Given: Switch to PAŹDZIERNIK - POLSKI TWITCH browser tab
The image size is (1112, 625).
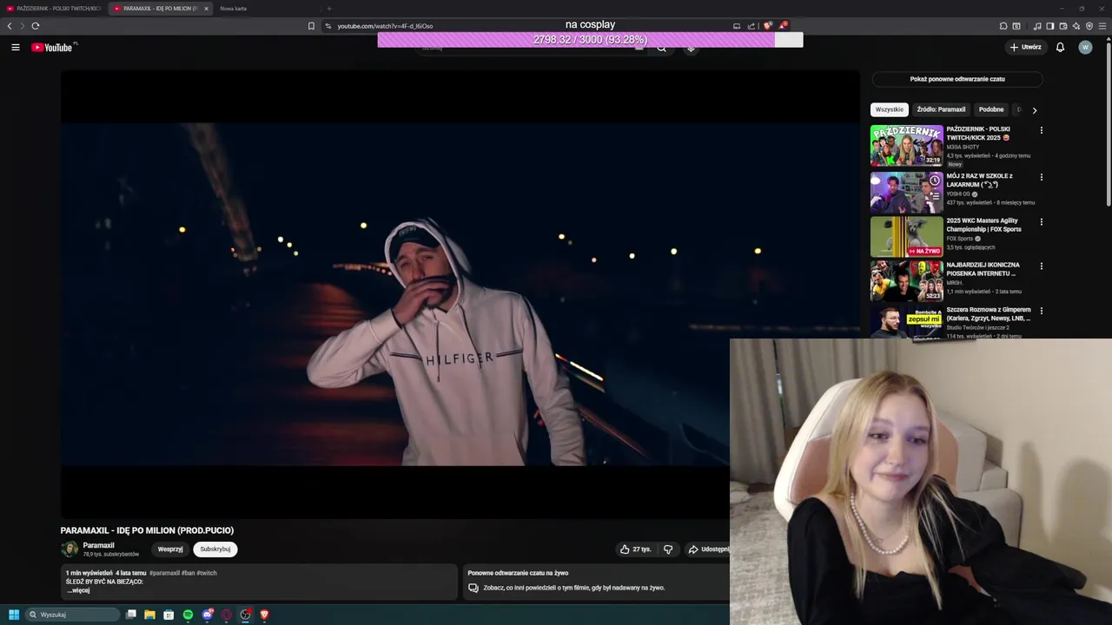Looking at the screenshot, I should (54, 9).
